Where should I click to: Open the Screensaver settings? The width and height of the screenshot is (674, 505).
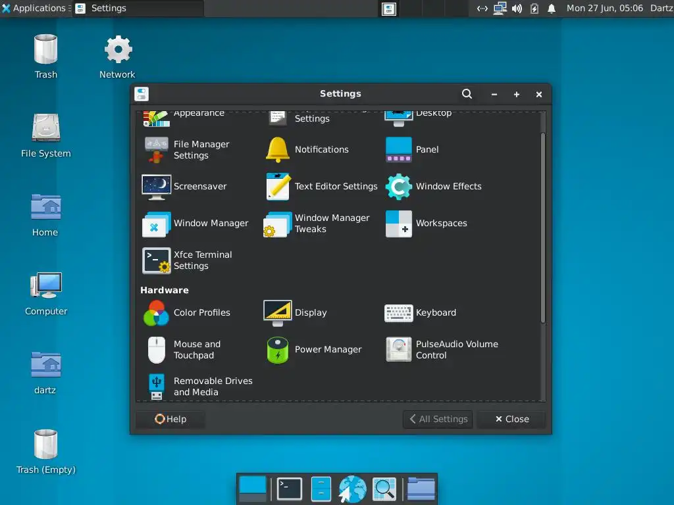185,186
